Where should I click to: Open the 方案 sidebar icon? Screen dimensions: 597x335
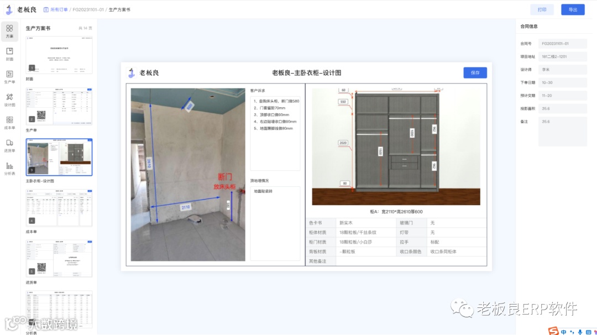tap(9, 31)
